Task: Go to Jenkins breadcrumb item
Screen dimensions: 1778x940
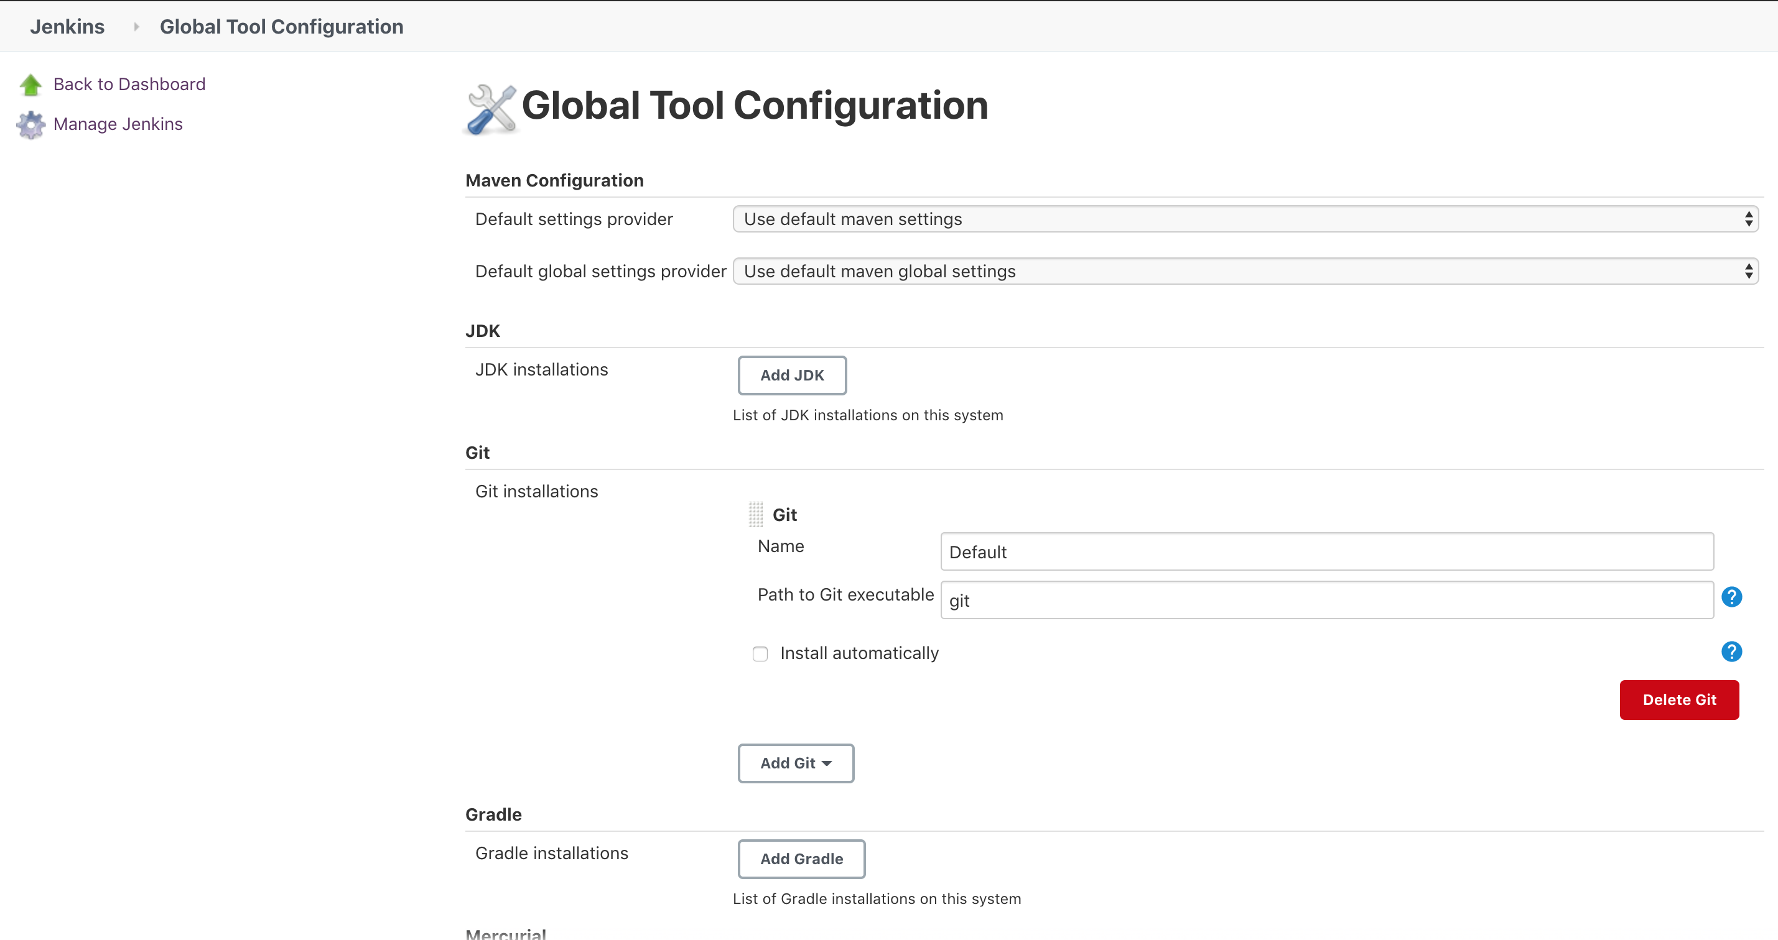Action: [67, 27]
